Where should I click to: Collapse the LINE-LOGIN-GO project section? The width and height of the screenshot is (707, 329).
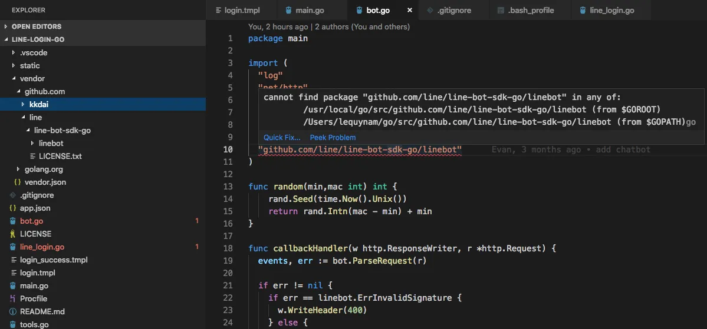pos(6,39)
